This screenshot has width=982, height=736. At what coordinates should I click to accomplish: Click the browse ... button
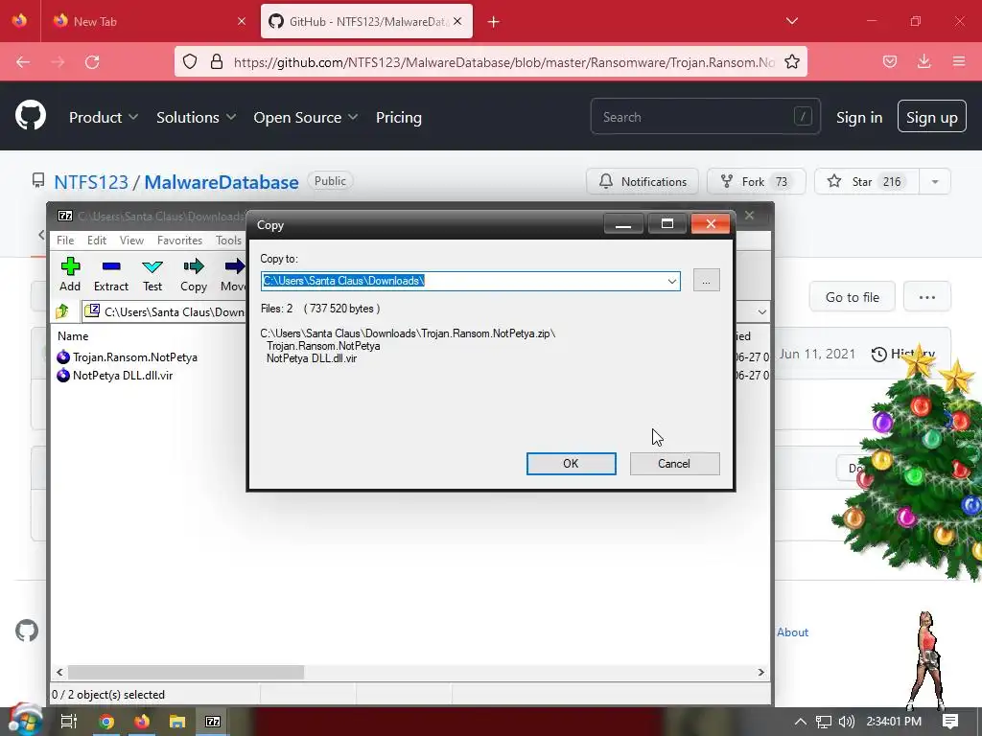click(707, 281)
